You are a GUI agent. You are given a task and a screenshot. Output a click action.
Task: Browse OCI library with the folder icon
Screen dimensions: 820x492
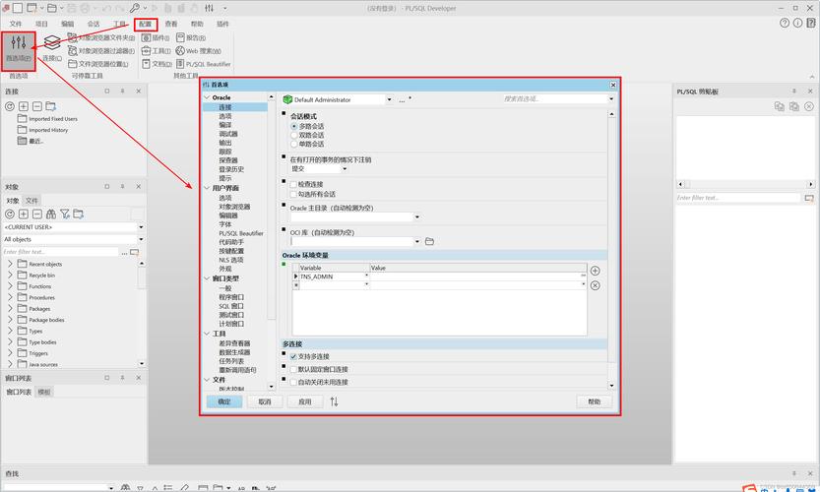429,241
